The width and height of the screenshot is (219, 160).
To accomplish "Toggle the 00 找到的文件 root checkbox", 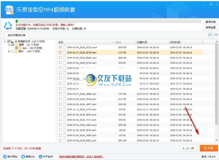I will [9, 41].
